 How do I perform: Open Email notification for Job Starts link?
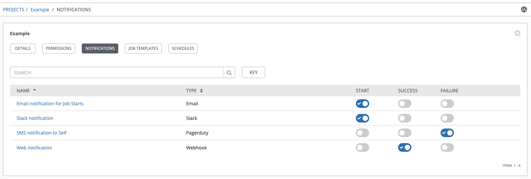pos(50,104)
